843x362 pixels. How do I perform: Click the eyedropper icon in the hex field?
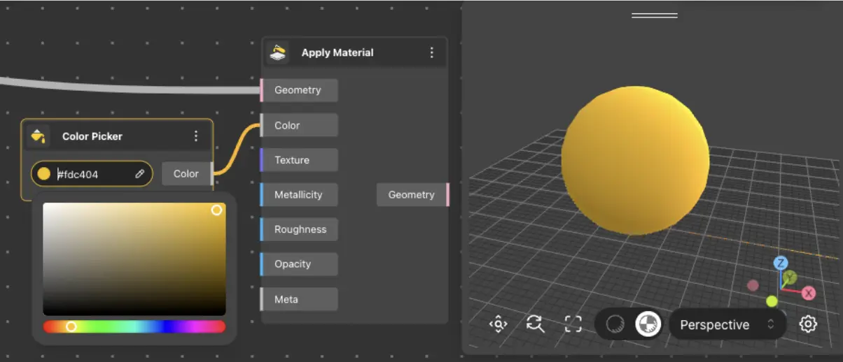[139, 174]
